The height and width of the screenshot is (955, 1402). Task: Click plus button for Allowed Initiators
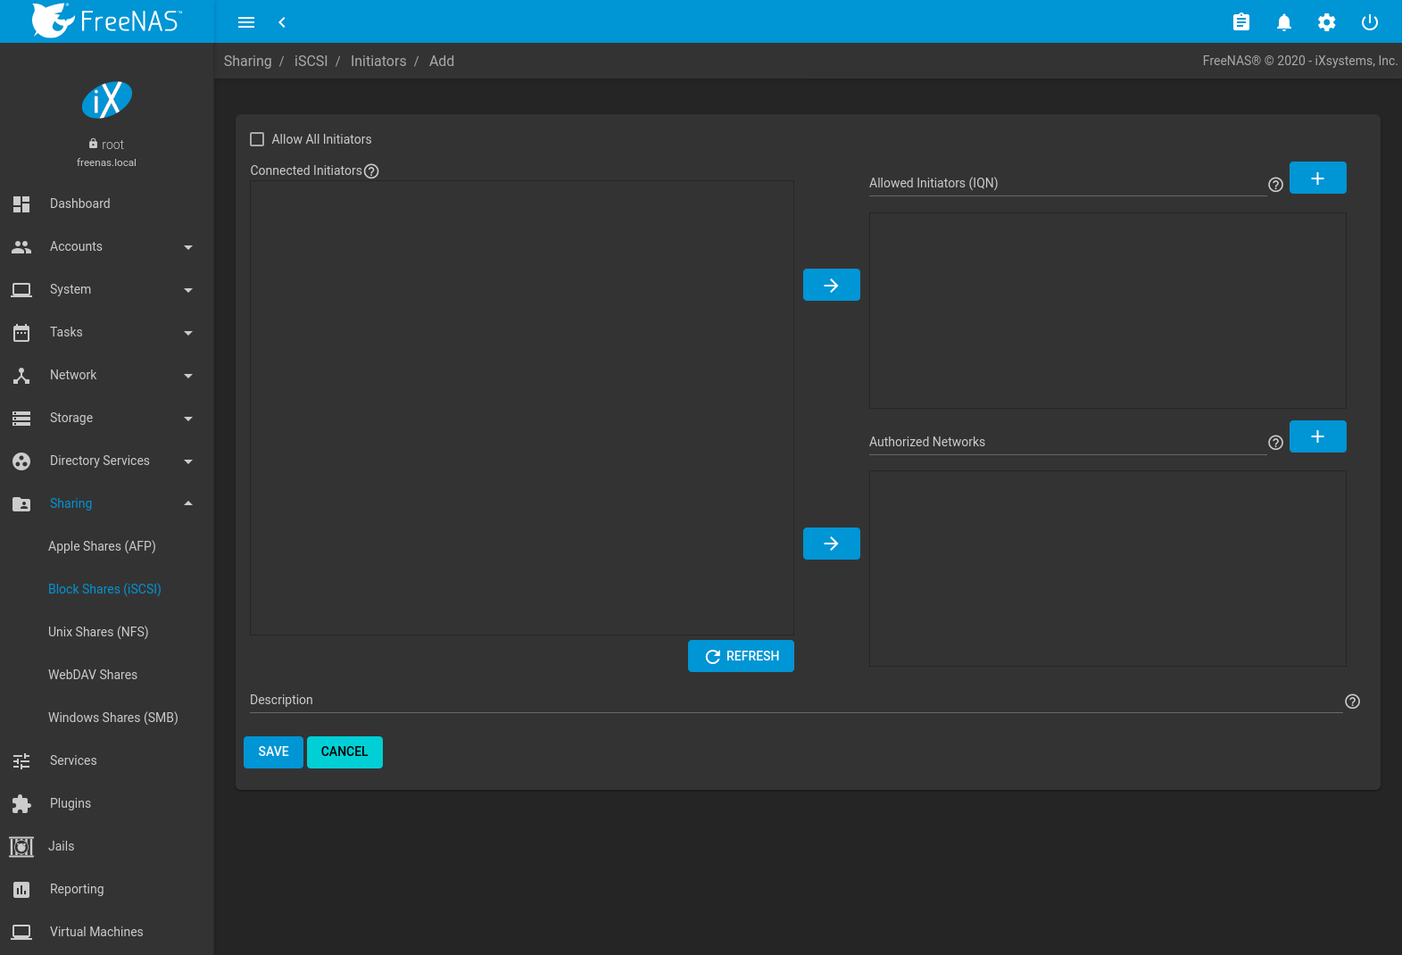click(1317, 179)
